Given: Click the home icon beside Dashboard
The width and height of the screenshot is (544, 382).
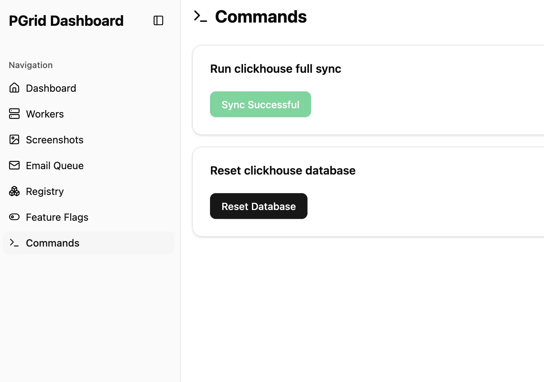Looking at the screenshot, I should point(14,88).
